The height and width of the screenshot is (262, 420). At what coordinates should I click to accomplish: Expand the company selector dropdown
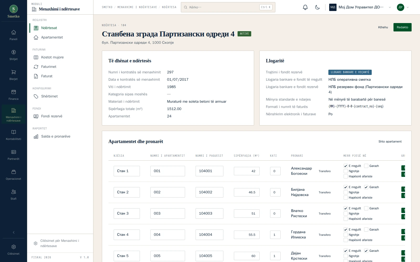coord(360,7)
